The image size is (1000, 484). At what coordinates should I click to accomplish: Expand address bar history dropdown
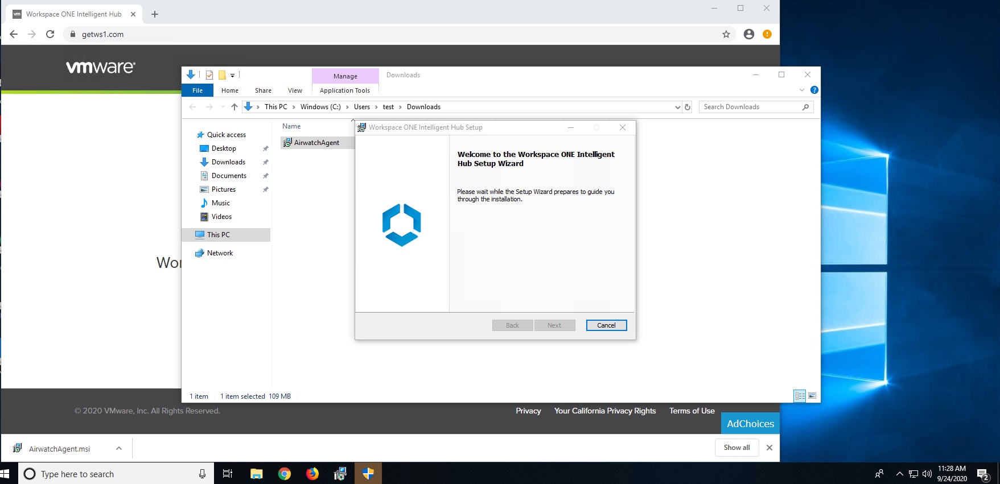(x=677, y=107)
